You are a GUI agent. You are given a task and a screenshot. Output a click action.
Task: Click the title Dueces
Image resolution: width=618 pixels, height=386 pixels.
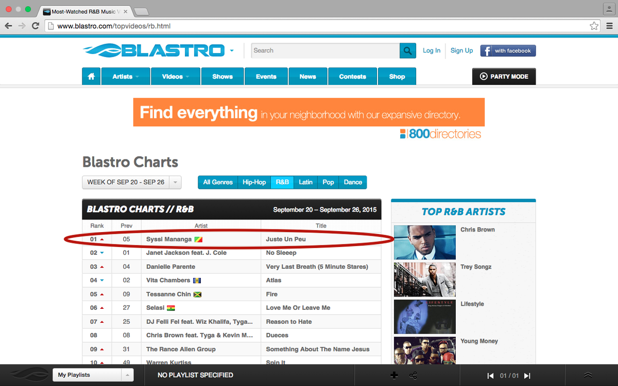(277, 335)
